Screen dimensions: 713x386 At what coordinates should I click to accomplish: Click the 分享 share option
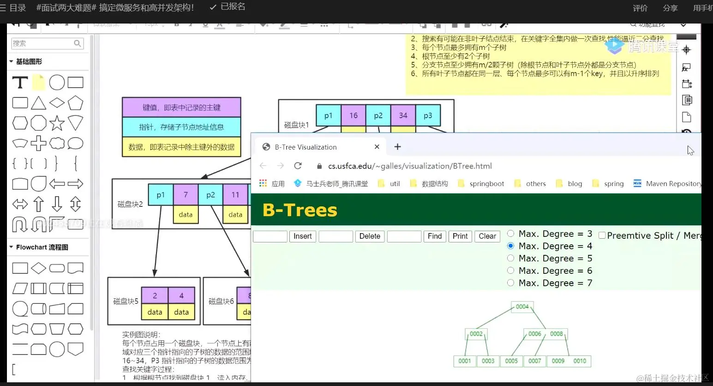(670, 8)
